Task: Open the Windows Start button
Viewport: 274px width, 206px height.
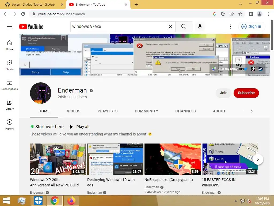Action: point(6,201)
